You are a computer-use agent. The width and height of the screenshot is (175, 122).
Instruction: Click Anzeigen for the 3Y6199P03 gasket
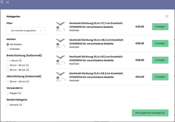point(160,60)
